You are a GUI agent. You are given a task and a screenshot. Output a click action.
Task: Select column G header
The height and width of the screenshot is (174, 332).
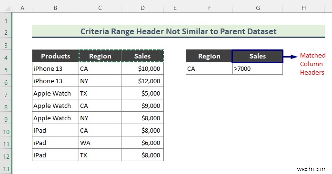[258, 8]
